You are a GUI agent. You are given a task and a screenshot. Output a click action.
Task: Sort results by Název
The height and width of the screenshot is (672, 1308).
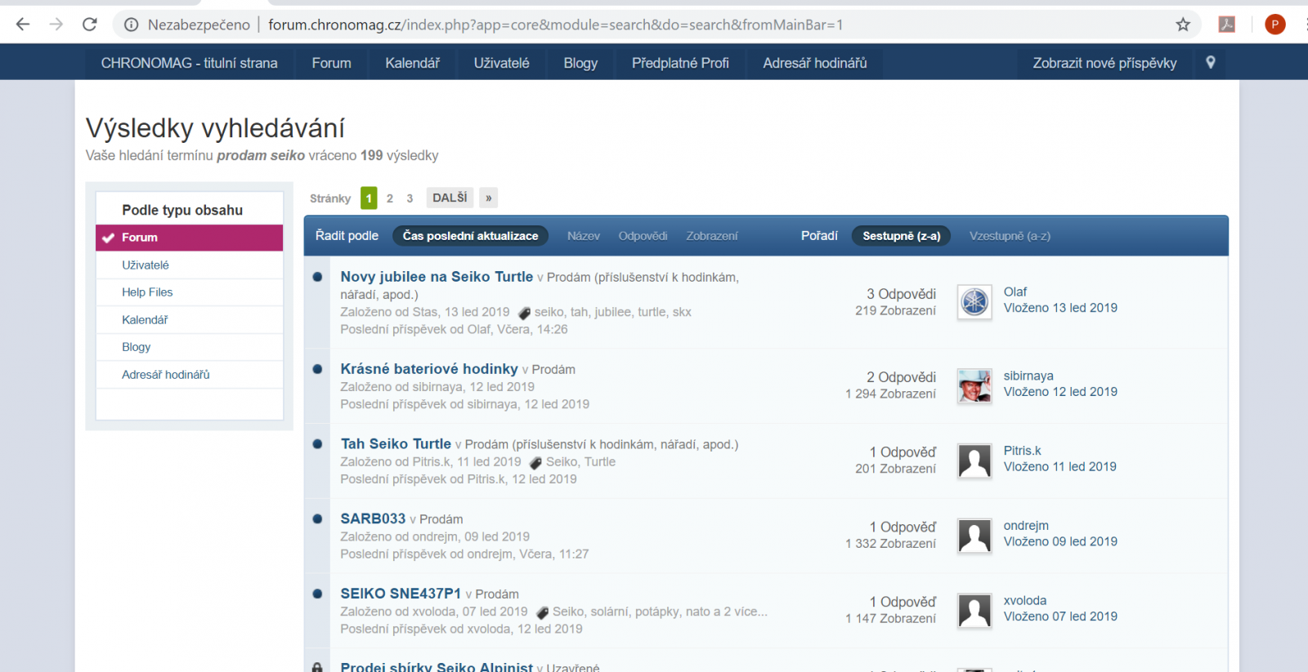tap(584, 236)
